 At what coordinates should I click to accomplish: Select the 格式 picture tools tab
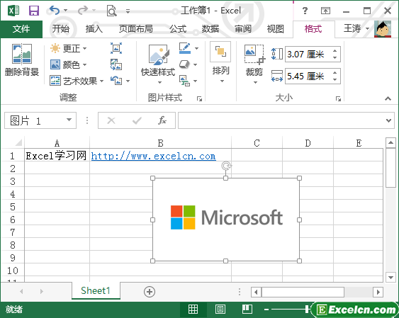click(x=313, y=29)
